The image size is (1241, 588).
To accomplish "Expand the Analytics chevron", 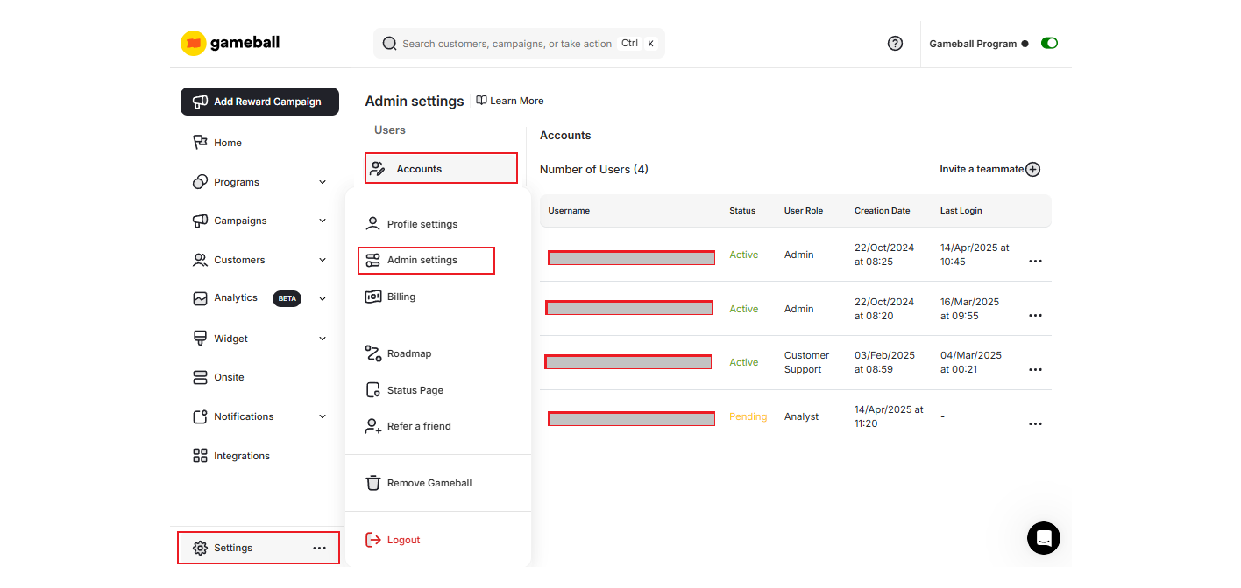I will pyautogui.click(x=323, y=298).
